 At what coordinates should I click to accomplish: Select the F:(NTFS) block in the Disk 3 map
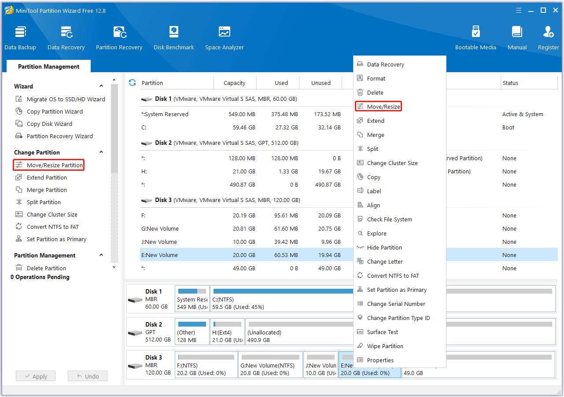[206, 364]
